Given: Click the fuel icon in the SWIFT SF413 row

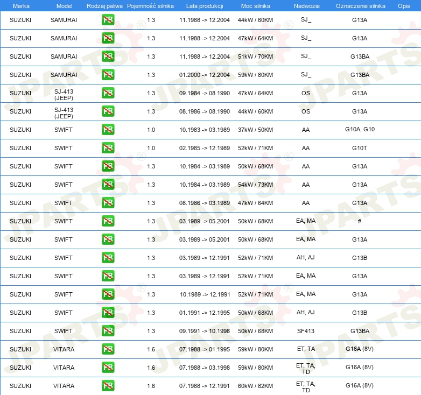Looking at the screenshot, I should (x=108, y=330).
